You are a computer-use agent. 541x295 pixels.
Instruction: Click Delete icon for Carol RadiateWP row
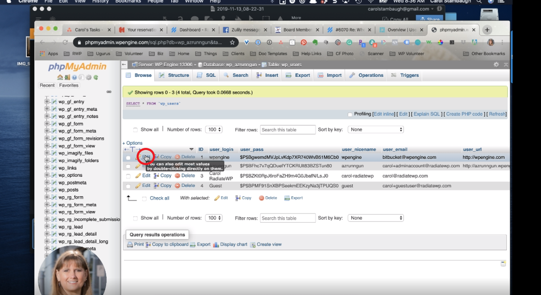click(178, 176)
